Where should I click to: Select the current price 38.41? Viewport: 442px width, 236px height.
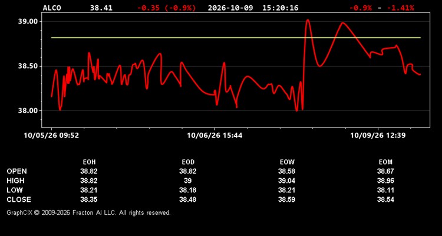(101, 8)
